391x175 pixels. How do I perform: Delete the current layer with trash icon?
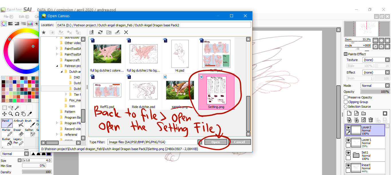tap(371, 120)
